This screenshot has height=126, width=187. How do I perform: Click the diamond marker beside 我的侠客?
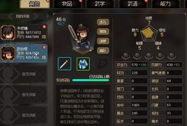[x=48, y=16]
